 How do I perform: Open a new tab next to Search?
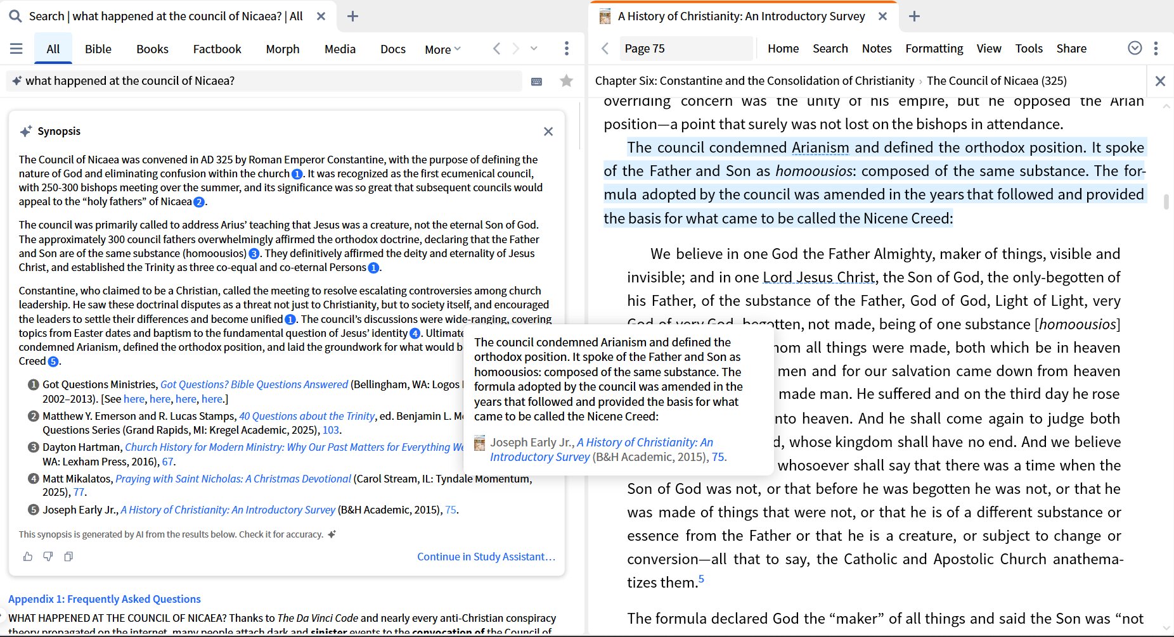coord(353,16)
